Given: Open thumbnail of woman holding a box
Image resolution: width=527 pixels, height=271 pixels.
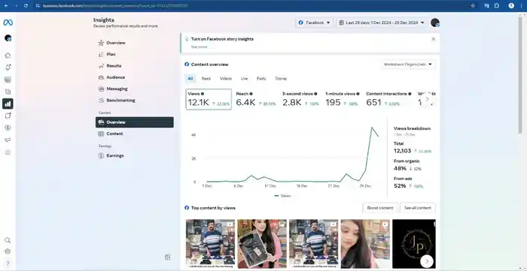Looking at the screenshot, I should [x=262, y=244].
